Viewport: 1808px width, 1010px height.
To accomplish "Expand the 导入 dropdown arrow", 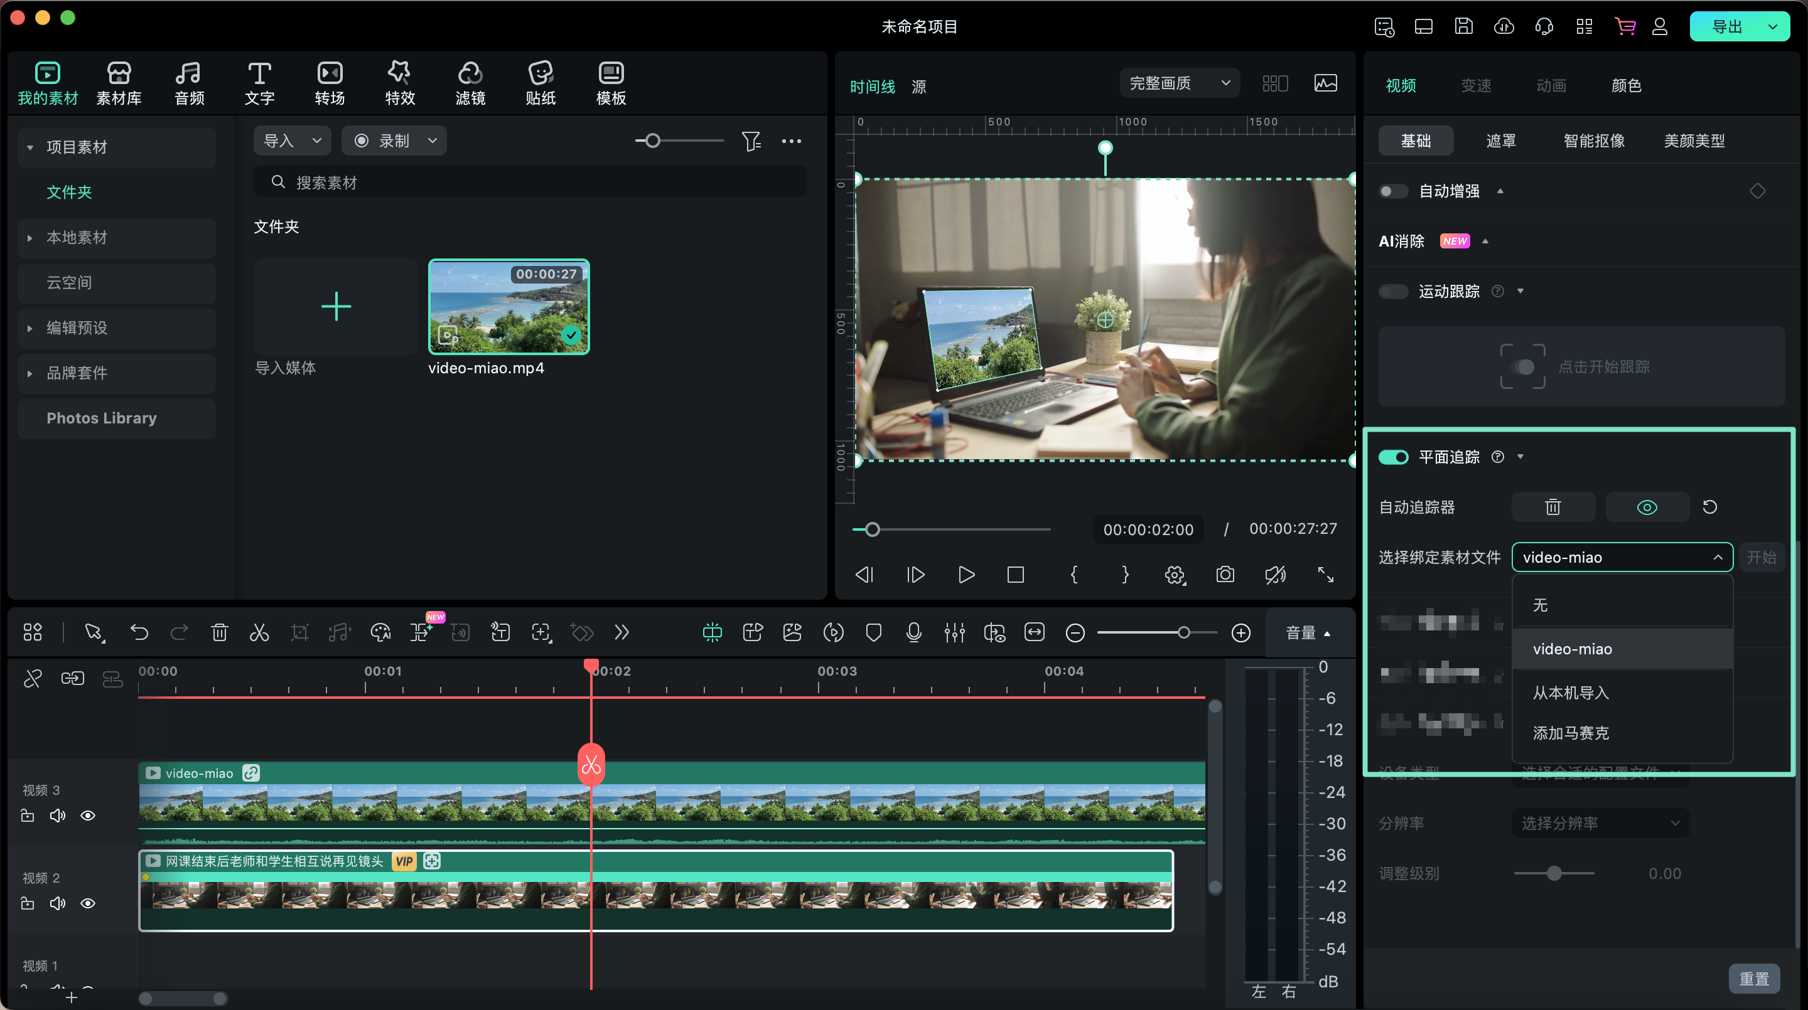I will 316,141.
